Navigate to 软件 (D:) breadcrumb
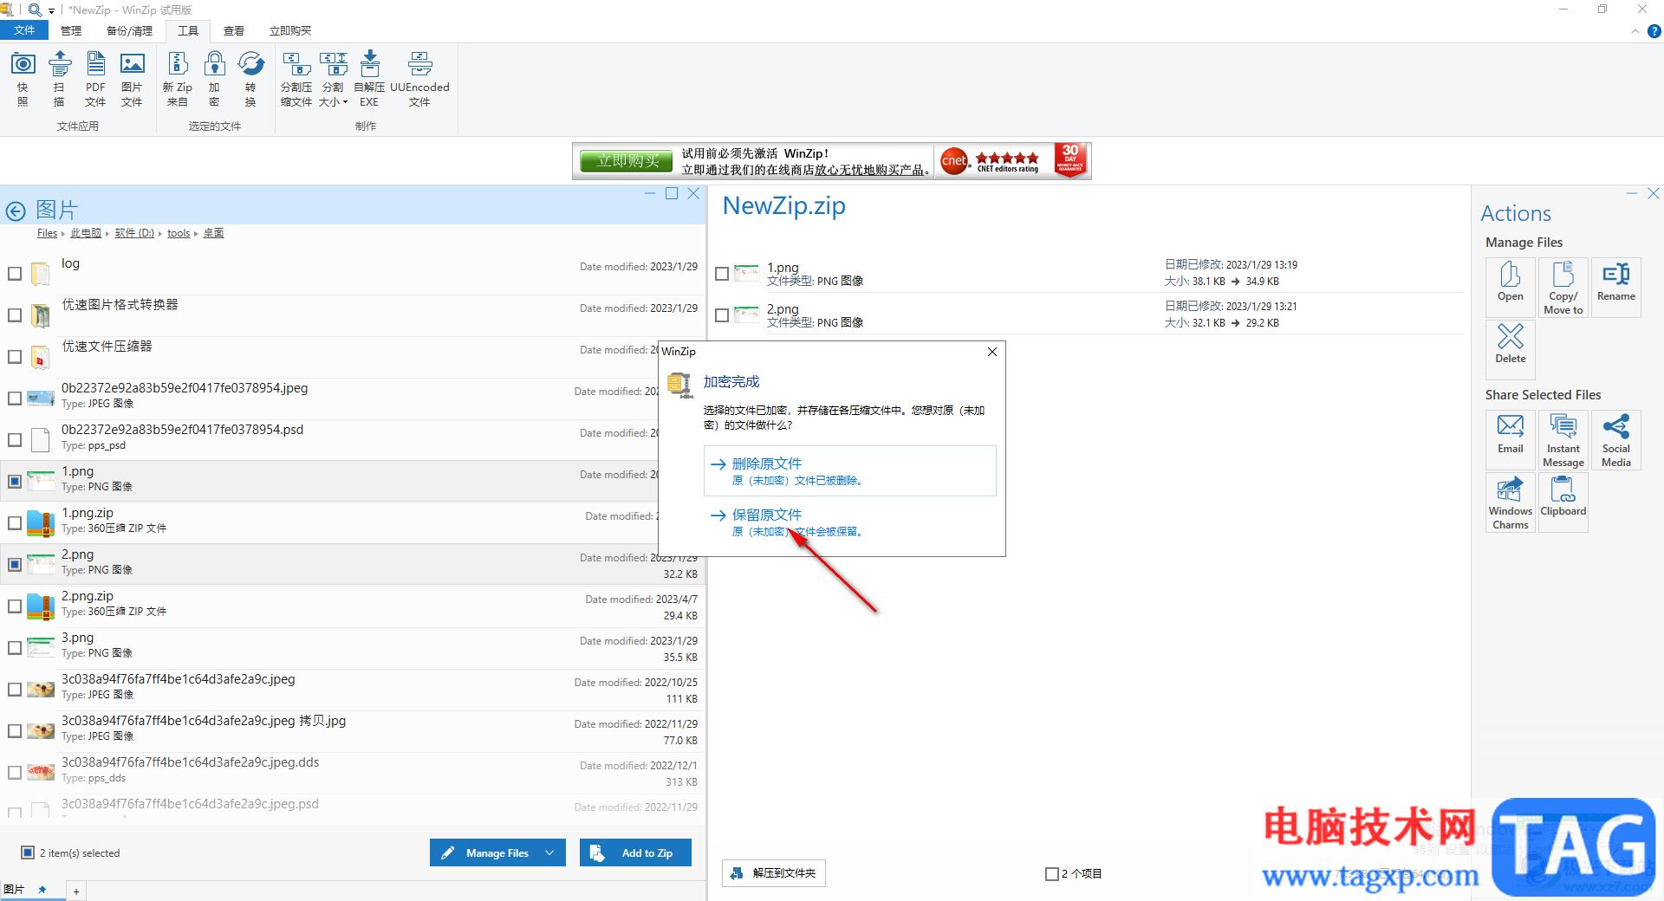 (134, 233)
